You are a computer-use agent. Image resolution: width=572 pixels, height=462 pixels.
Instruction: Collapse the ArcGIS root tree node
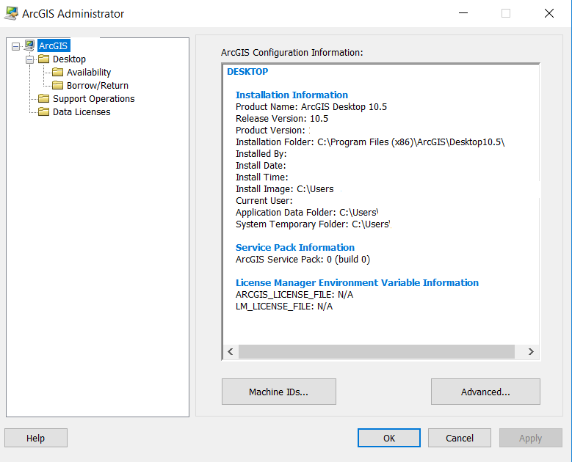click(x=16, y=46)
